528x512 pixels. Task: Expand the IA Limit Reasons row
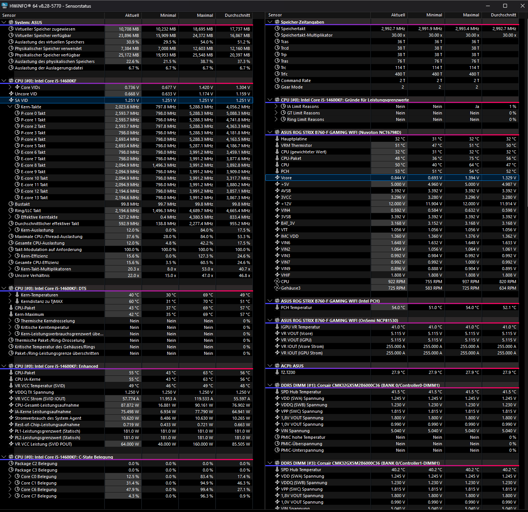point(276,106)
